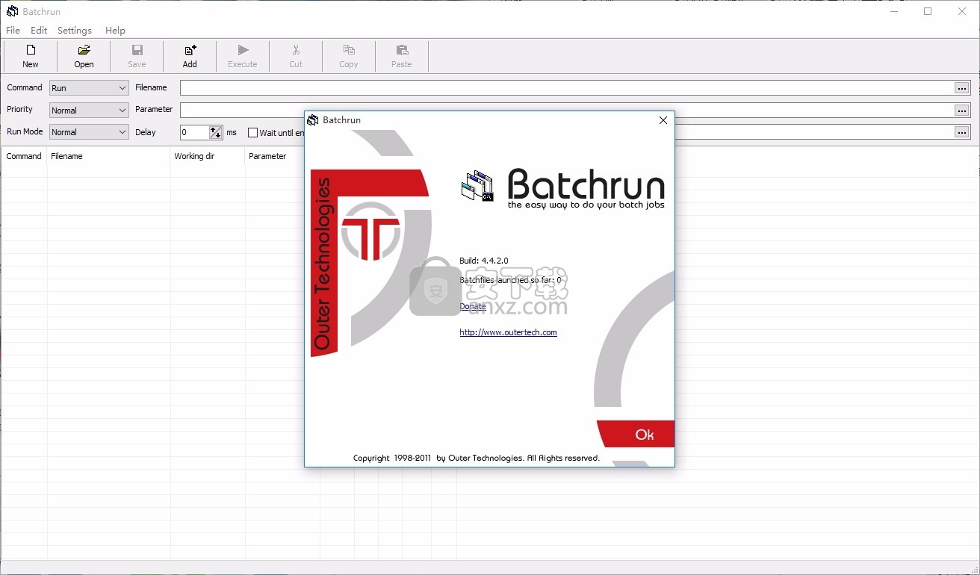Click the New toolbar icon
The width and height of the screenshot is (980, 575).
[x=31, y=50]
